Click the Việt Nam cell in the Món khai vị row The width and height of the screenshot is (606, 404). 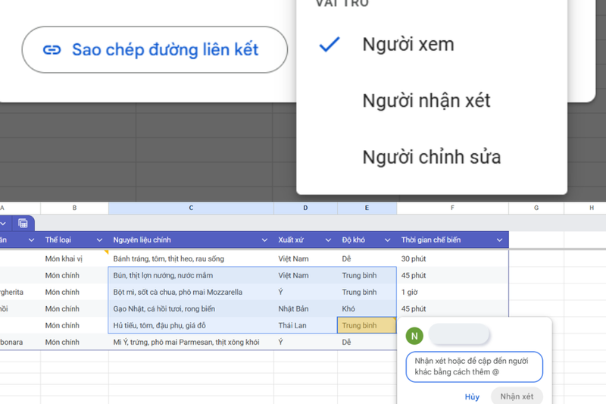point(305,258)
